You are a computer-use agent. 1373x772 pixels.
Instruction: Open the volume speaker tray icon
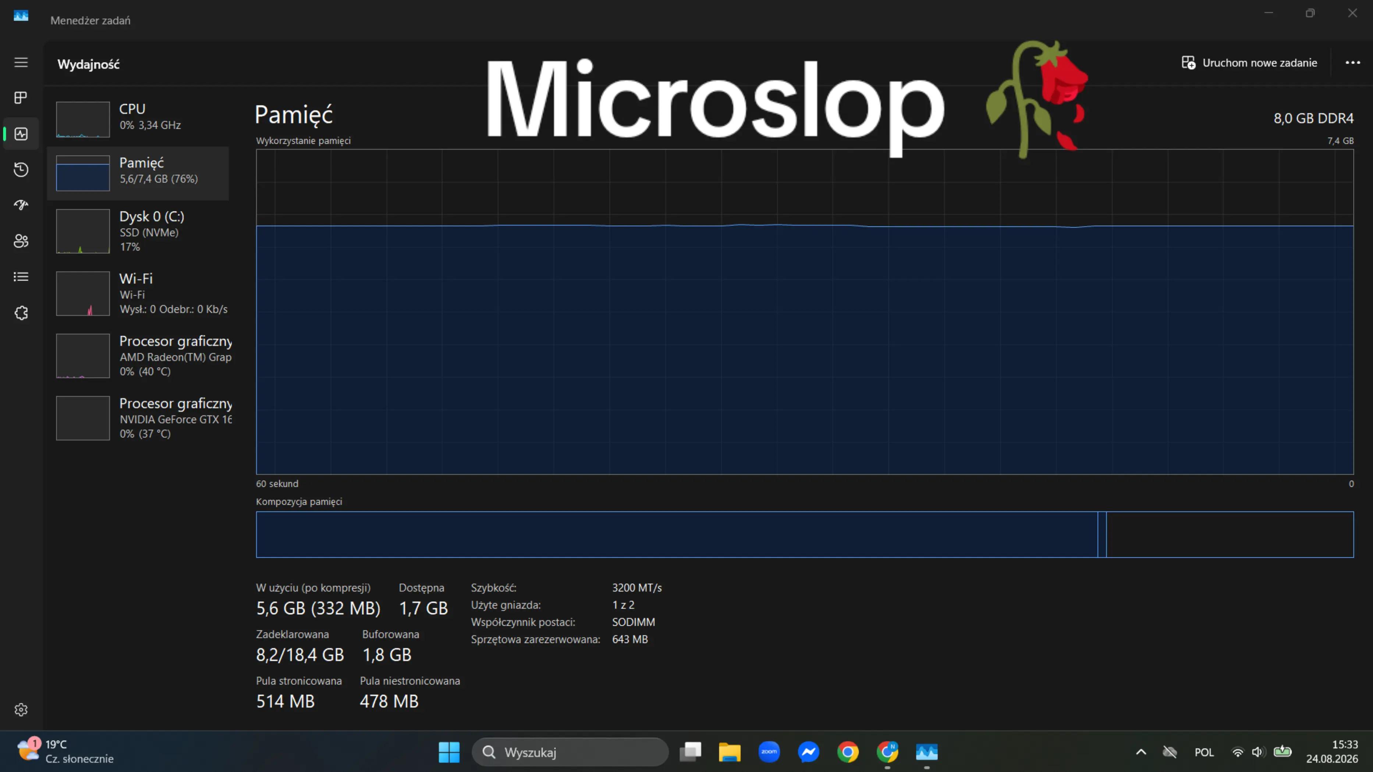point(1258,752)
